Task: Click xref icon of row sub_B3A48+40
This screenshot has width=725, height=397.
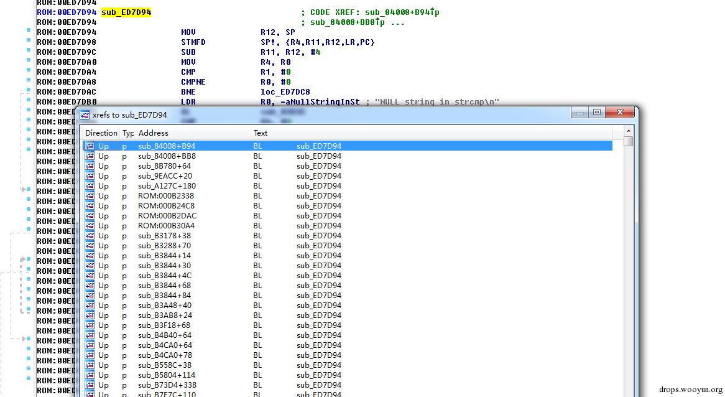Action: [x=90, y=305]
